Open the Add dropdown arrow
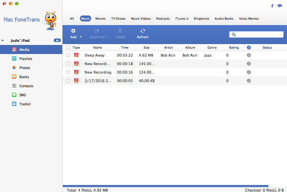The width and height of the screenshot is (287, 192). pos(81,37)
